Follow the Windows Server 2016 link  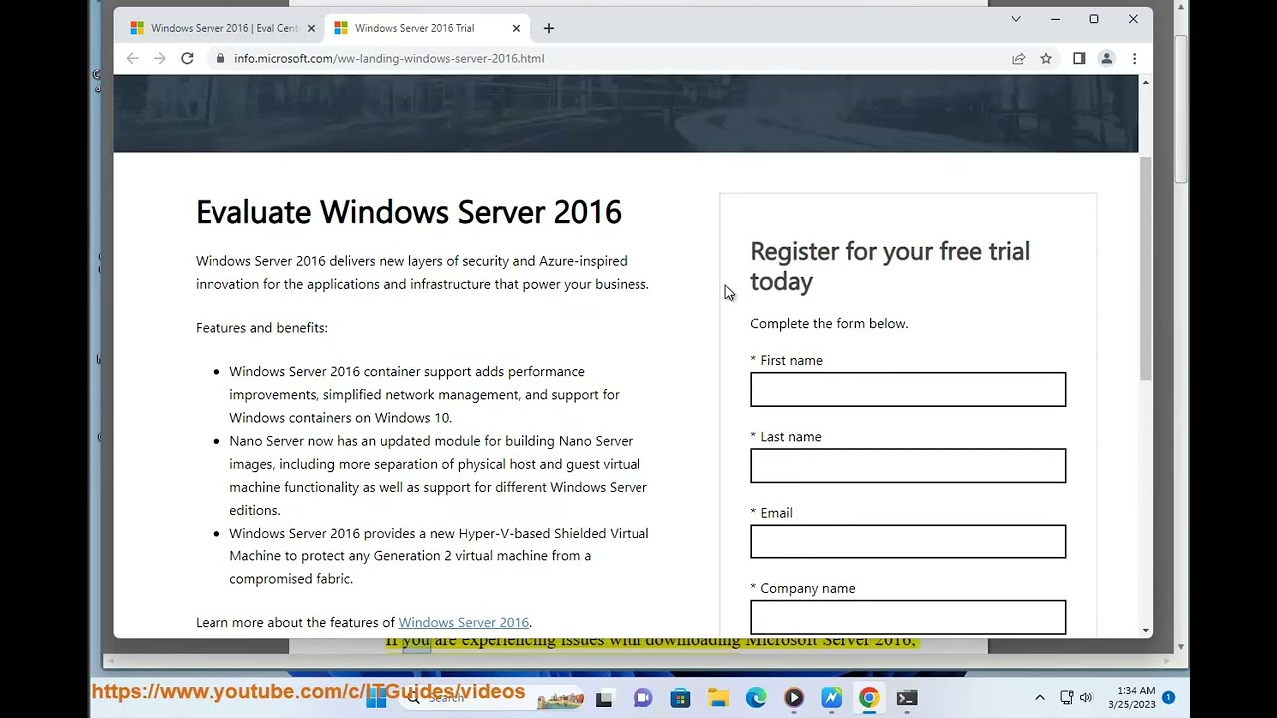click(x=464, y=623)
